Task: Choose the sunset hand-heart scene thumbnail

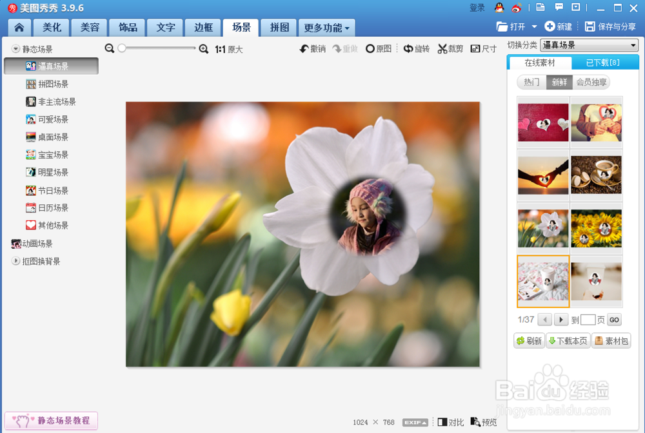Action: pyautogui.click(x=543, y=175)
